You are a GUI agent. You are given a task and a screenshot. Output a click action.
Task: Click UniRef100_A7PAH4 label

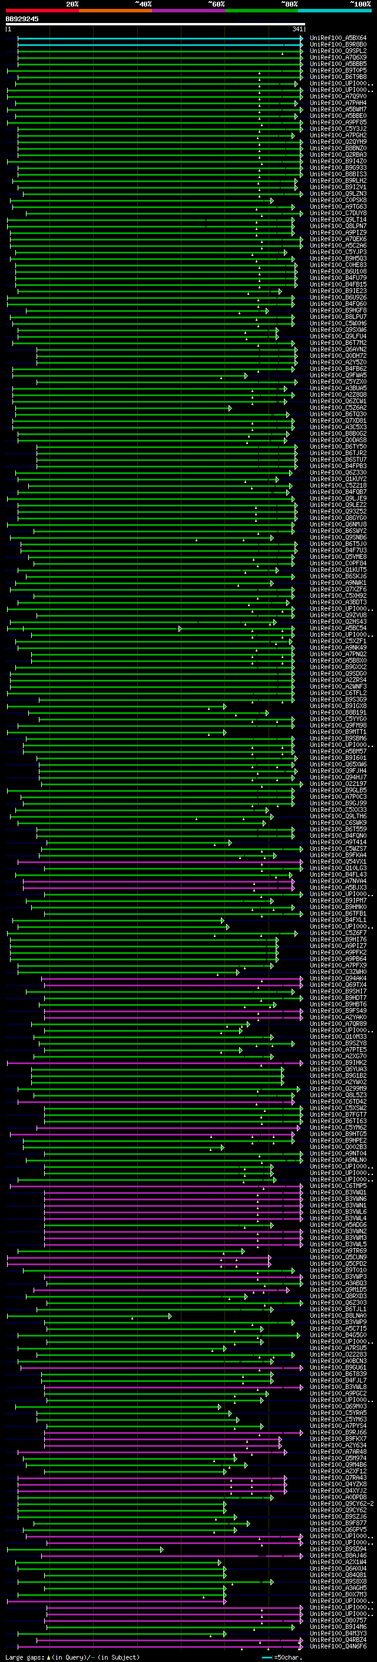click(338, 103)
